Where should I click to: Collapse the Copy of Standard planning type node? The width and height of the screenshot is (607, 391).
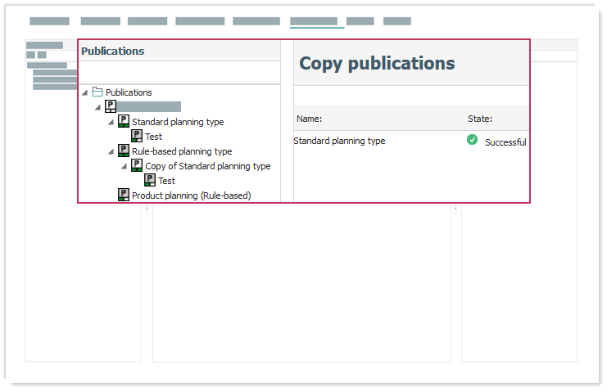tap(125, 166)
